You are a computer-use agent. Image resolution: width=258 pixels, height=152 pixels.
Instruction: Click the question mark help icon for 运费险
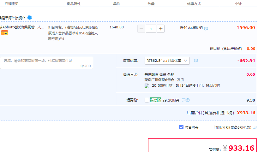click(x=188, y=100)
